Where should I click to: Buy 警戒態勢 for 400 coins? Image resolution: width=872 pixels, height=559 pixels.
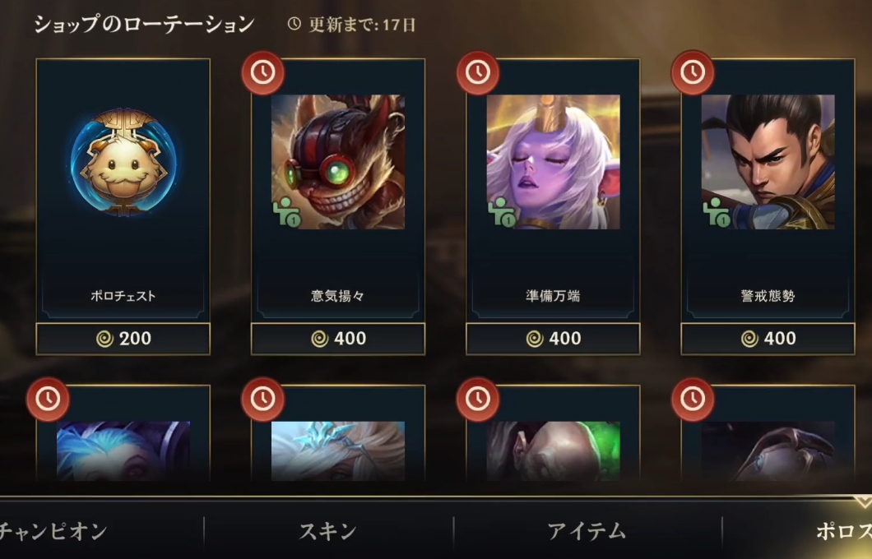click(x=768, y=339)
